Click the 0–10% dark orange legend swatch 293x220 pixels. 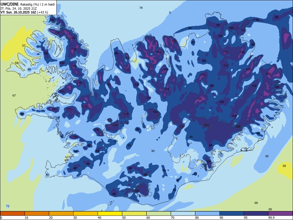point(12,214)
